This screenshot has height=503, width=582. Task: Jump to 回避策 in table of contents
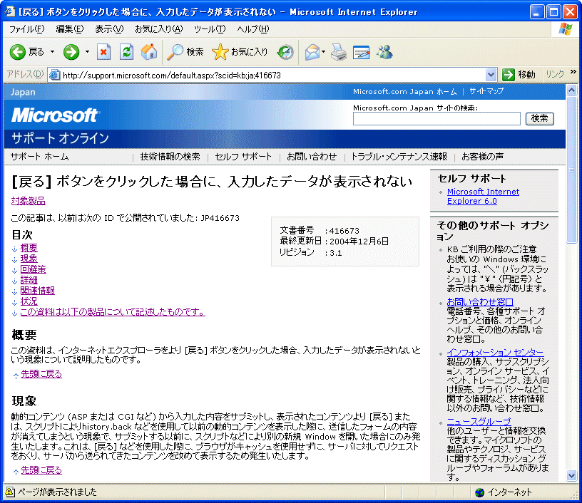point(33,269)
